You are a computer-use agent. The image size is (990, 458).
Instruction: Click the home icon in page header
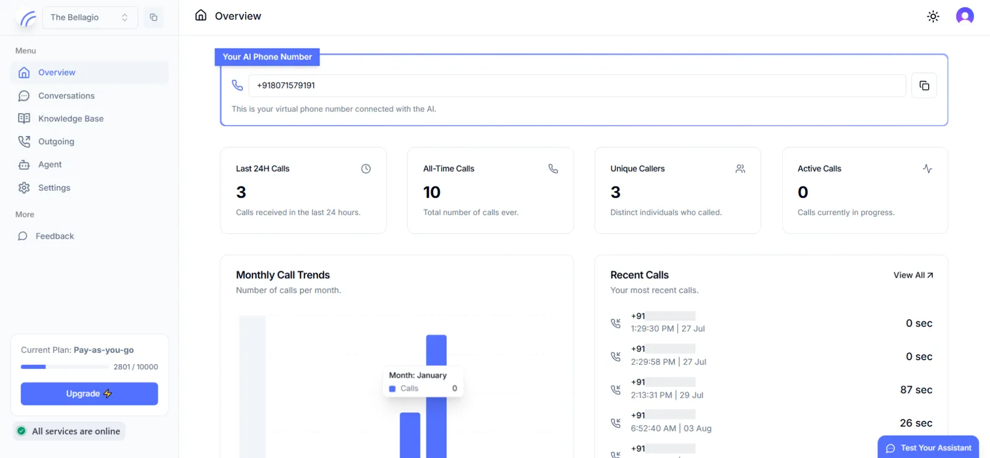[x=200, y=15]
